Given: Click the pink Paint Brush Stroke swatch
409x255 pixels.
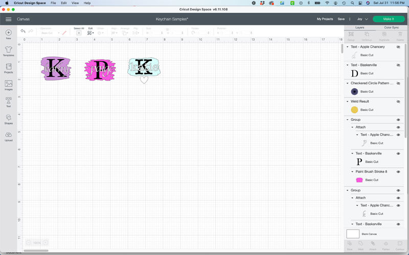Looking at the screenshot, I should [359, 180].
